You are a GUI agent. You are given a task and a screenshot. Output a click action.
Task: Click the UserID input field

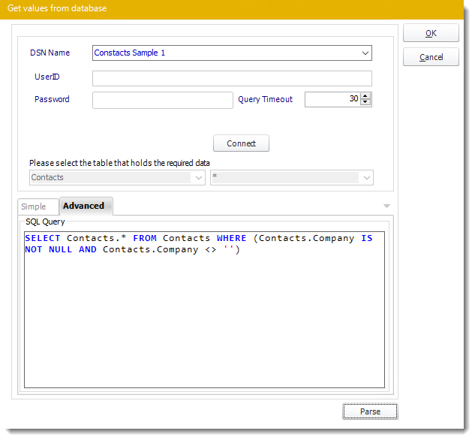coord(232,79)
